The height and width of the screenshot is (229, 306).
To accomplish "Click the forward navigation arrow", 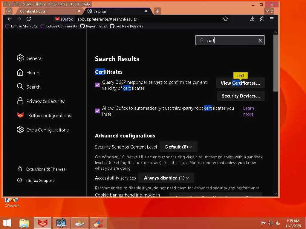I will tap(19, 19).
